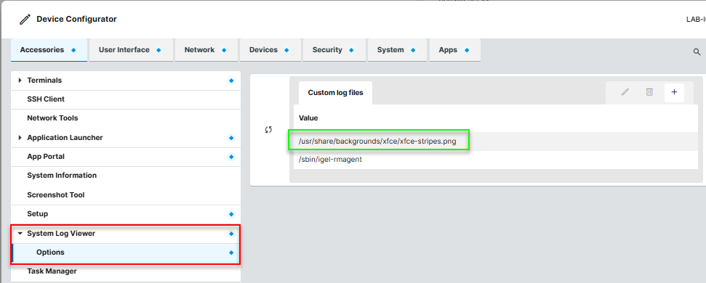This screenshot has width=706, height=283.
Task: Select the Custom log files tab
Action: point(335,93)
